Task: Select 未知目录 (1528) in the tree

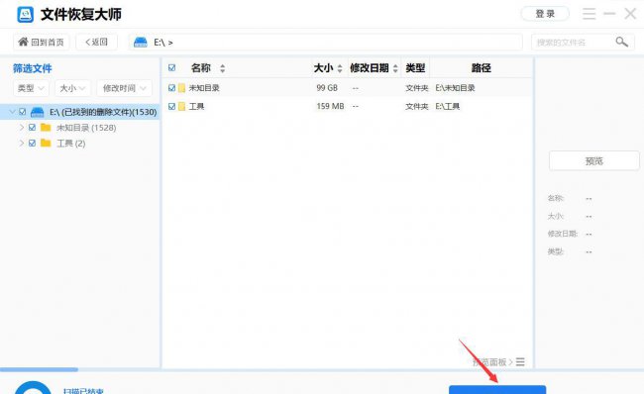Action: click(x=86, y=128)
